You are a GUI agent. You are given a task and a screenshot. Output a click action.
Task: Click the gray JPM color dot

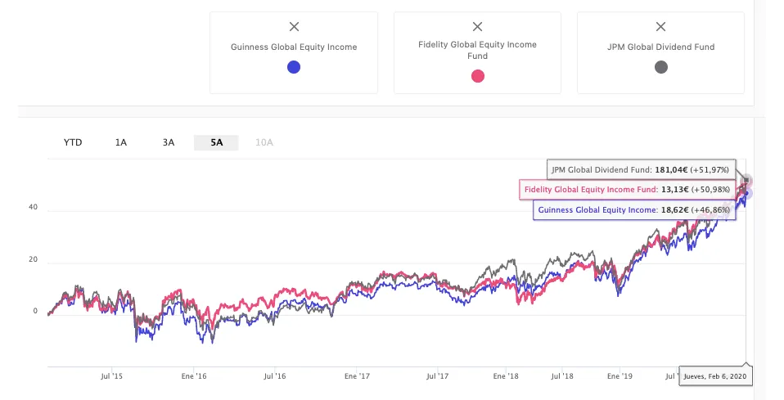(x=661, y=67)
